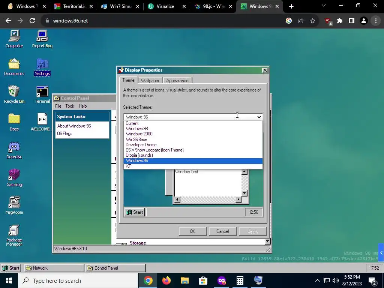This screenshot has height=288, width=384.
Task: Select Control Panel taskbar button
Action: click(x=115, y=268)
